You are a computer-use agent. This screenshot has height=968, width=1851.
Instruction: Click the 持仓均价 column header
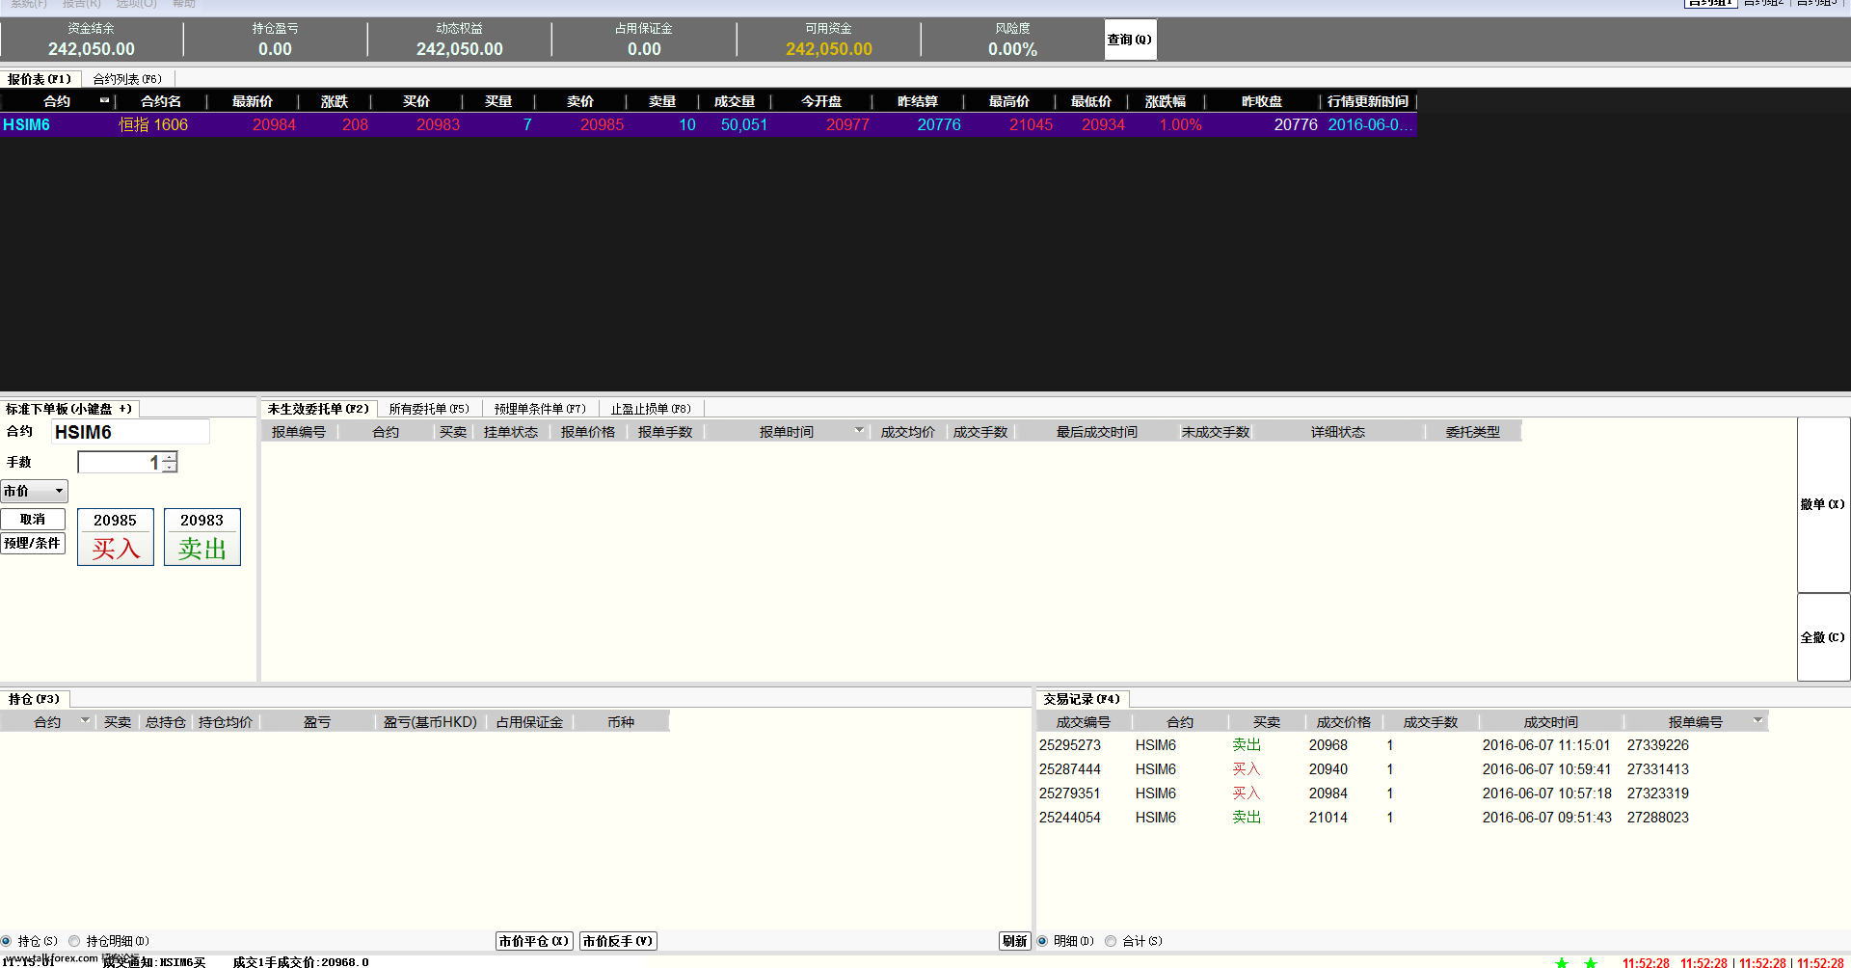pos(226,722)
